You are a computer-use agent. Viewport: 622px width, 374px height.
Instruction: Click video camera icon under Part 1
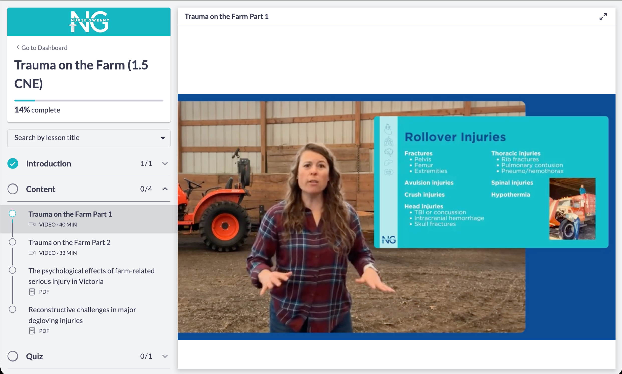[32, 224]
